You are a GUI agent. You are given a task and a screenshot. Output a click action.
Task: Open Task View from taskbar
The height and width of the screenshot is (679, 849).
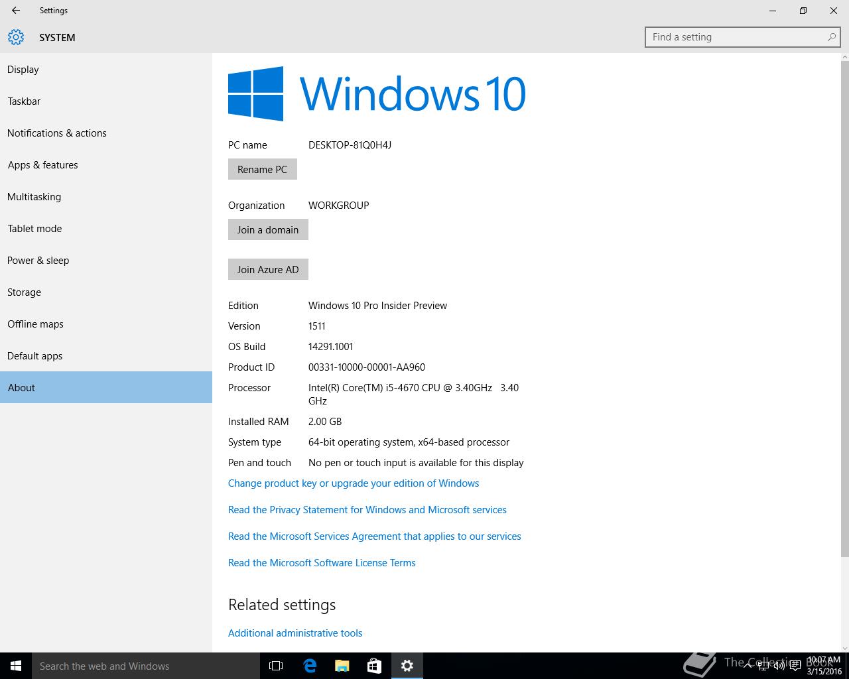pos(276,666)
